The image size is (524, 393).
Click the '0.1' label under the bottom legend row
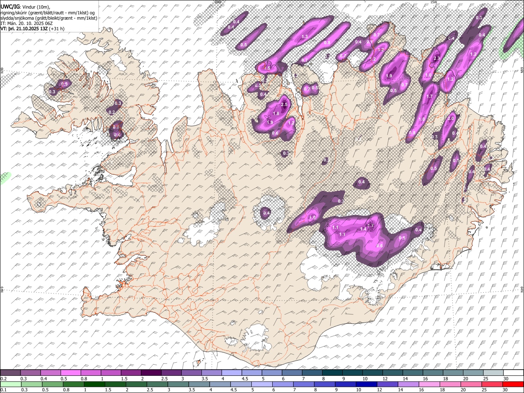(4, 390)
